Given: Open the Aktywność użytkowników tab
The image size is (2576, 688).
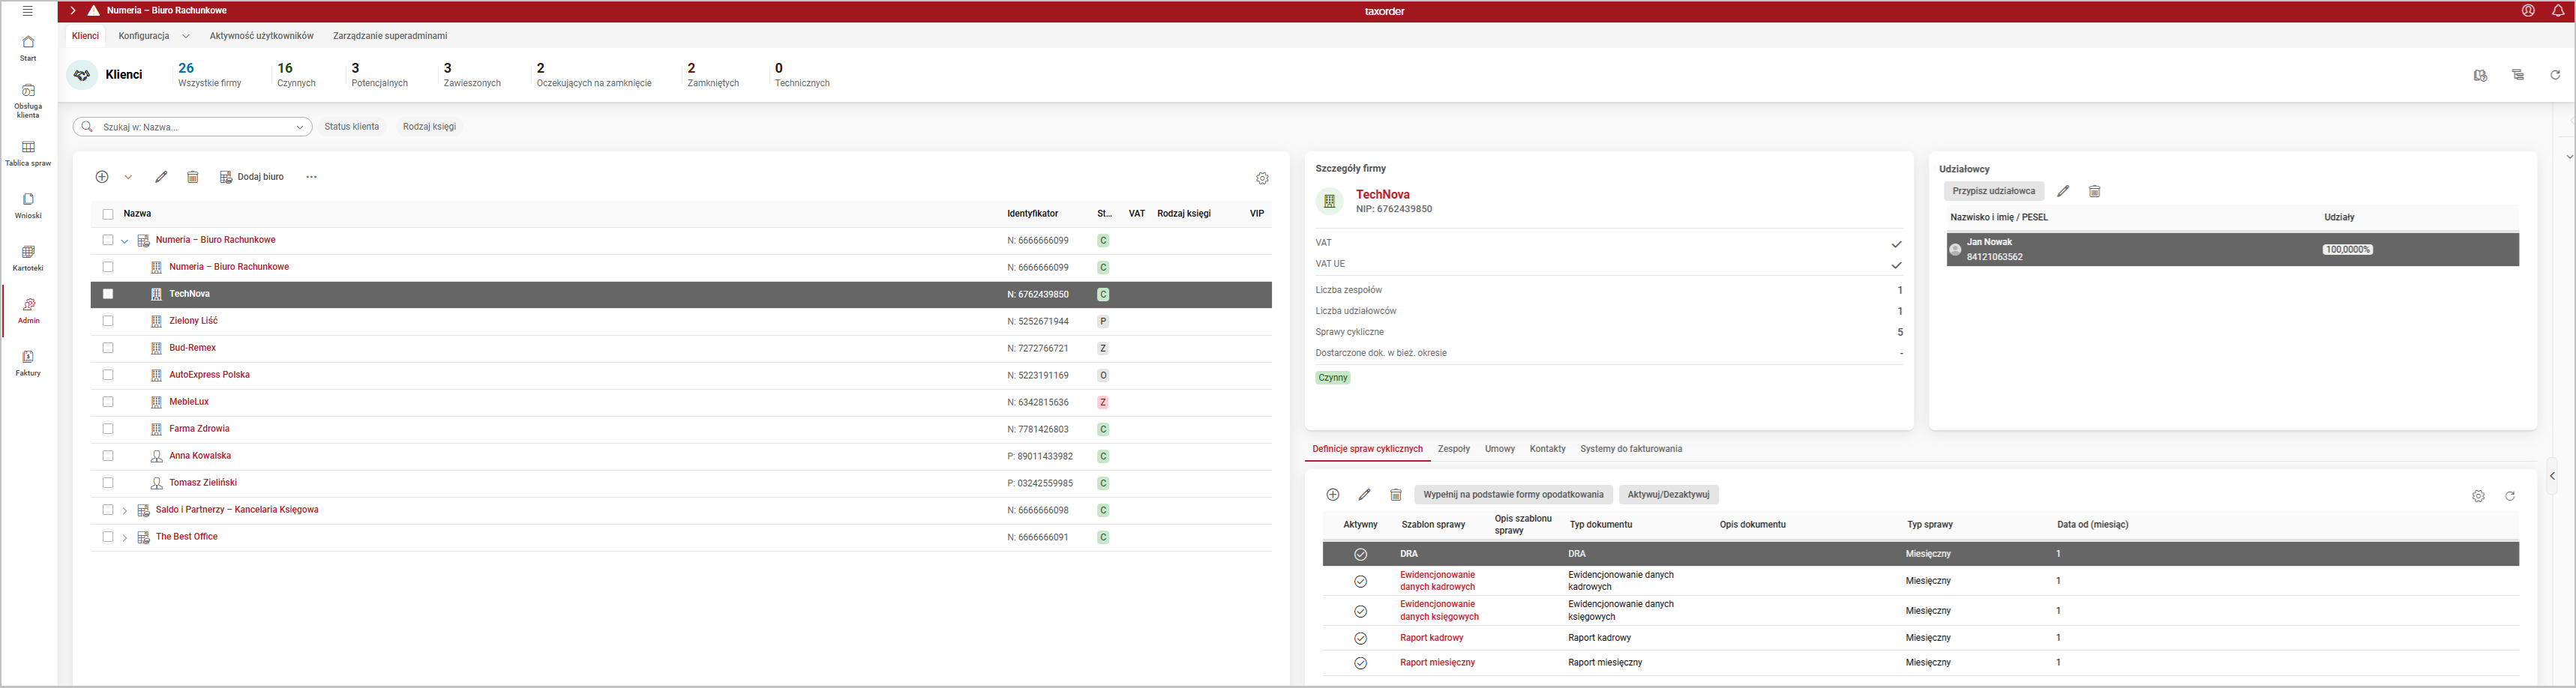Looking at the screenshot, I should pos(261,36).
